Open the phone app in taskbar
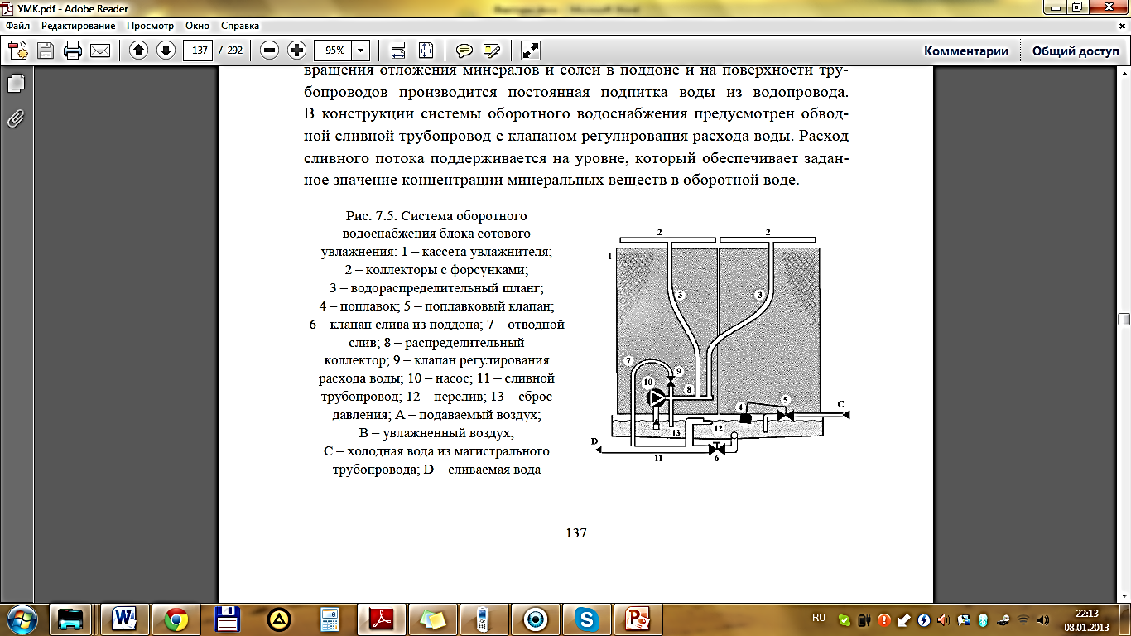 pos(485,619)
